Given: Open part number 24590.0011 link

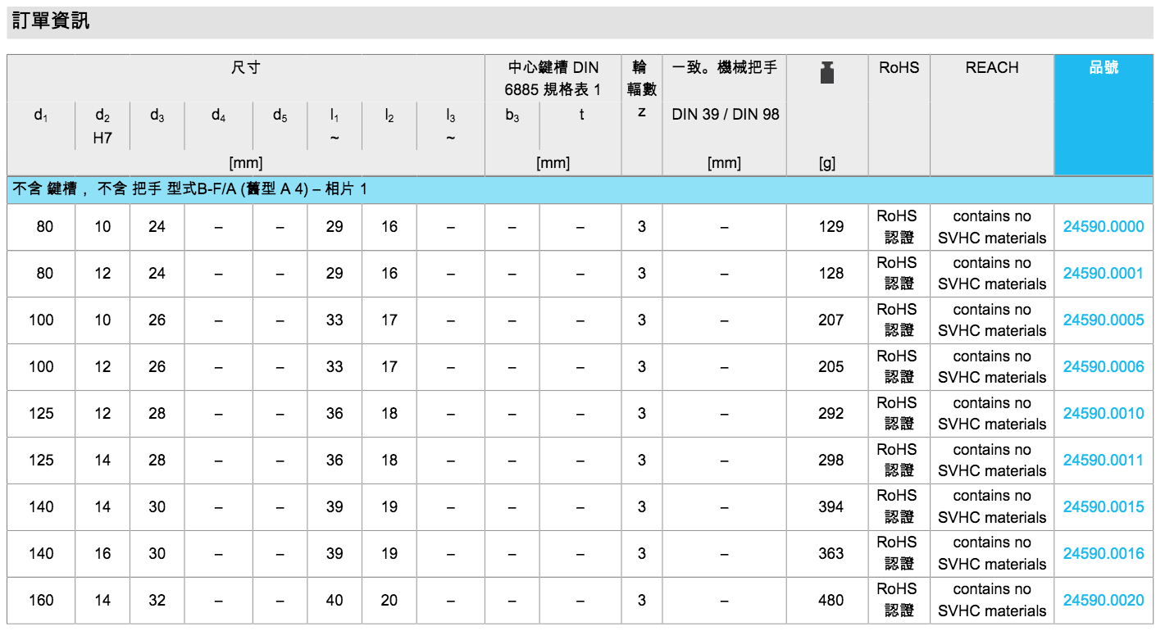Looking at the screenshot, I should click(x=1103, y=461).
